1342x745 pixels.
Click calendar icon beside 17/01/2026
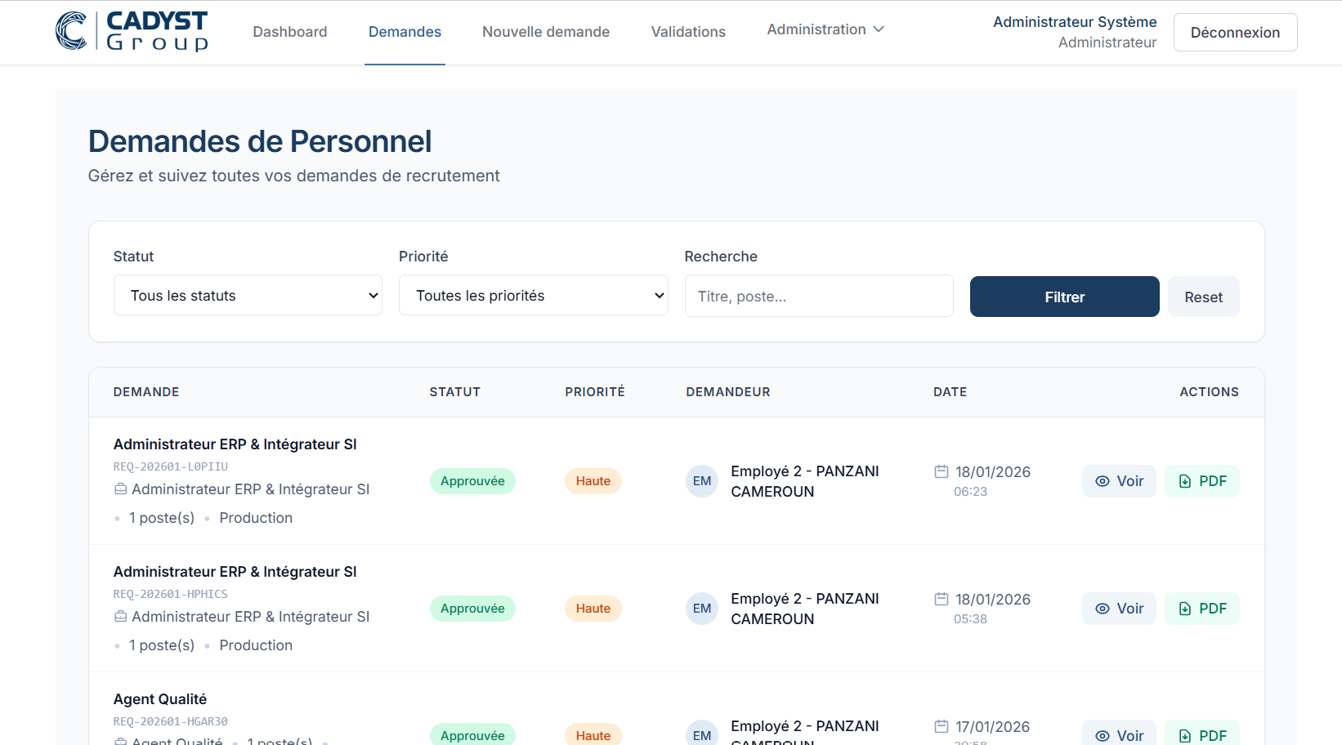pyautogui.click(x=942, y=726)
